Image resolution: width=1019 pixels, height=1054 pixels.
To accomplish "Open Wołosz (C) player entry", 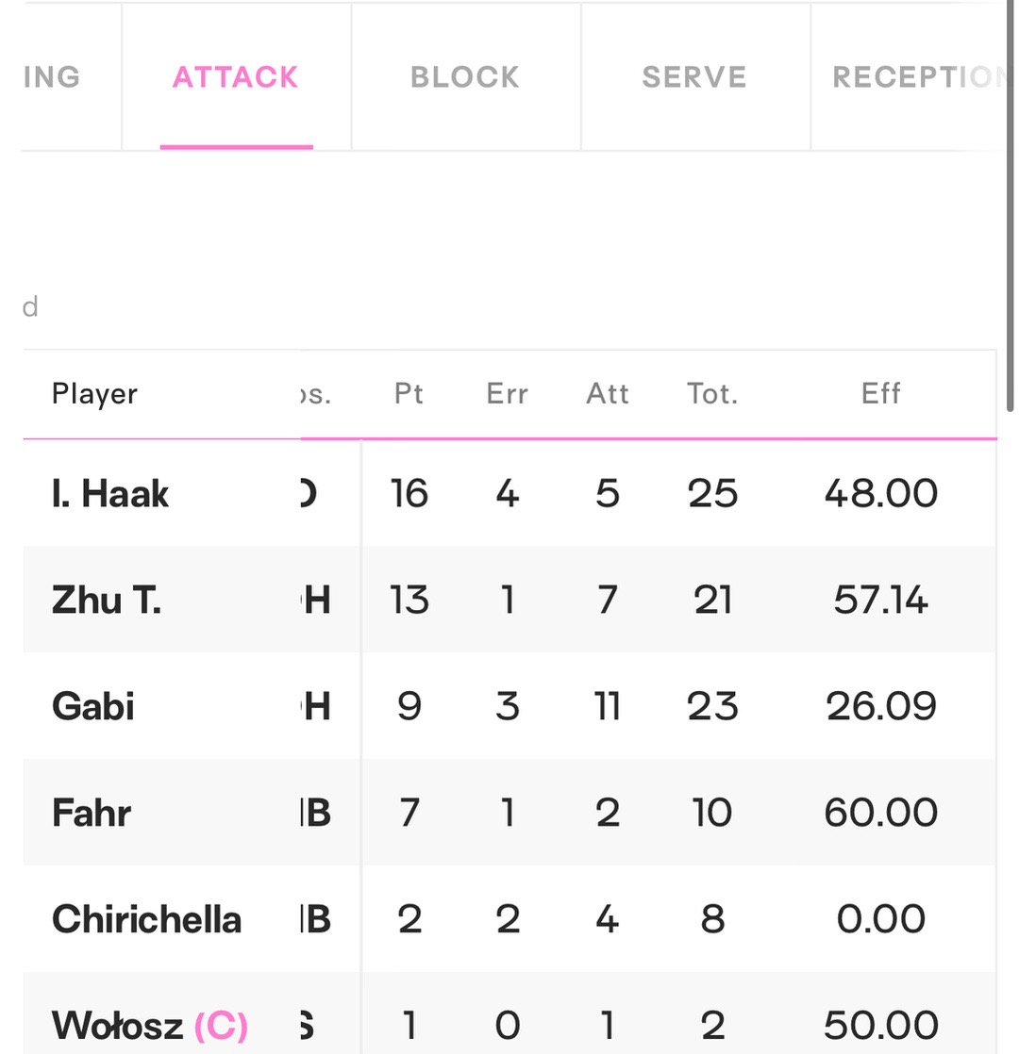I will click(150, 1026).
